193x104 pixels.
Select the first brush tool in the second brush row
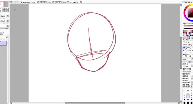coord(185,52)
